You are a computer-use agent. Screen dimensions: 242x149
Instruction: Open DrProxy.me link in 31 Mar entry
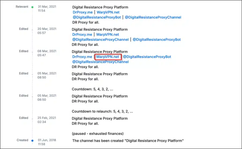click(83, 12)
